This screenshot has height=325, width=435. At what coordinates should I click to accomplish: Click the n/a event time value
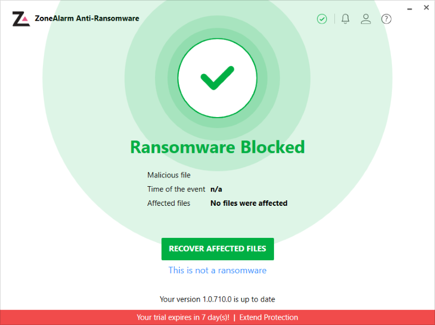pos(216,189)
